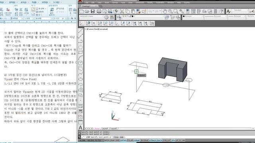Screen dimensions: 255x143
Task: Open the Modify menu in AutoCAD
Action: [x=150, y=3]
